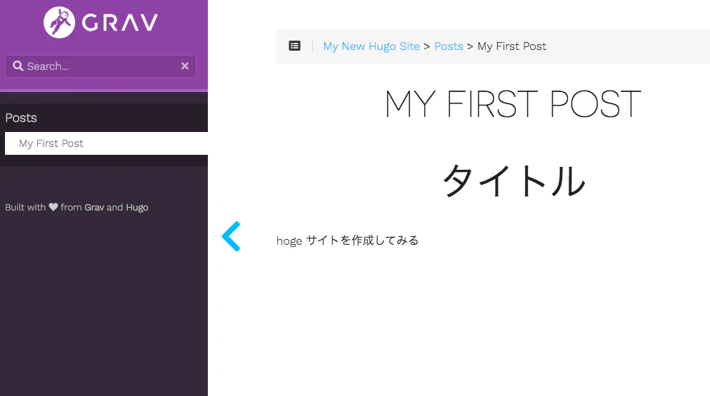
Task: Click the GRAV wordmark text
Action: tap(119, 23)
